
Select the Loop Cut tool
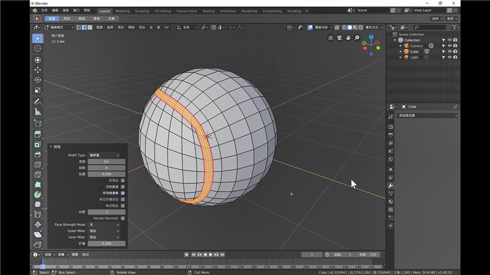click(38, 164)
